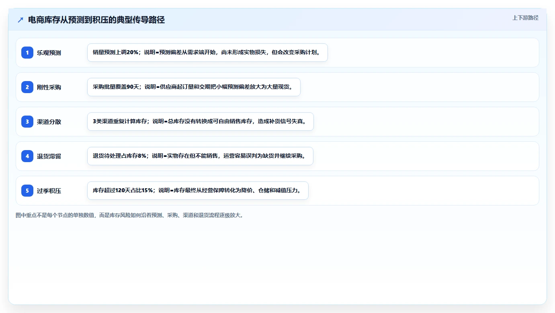Select the 渠道分散 step label
The height and width of the screenshot is (313, 555).
click(x=49, y=122)
